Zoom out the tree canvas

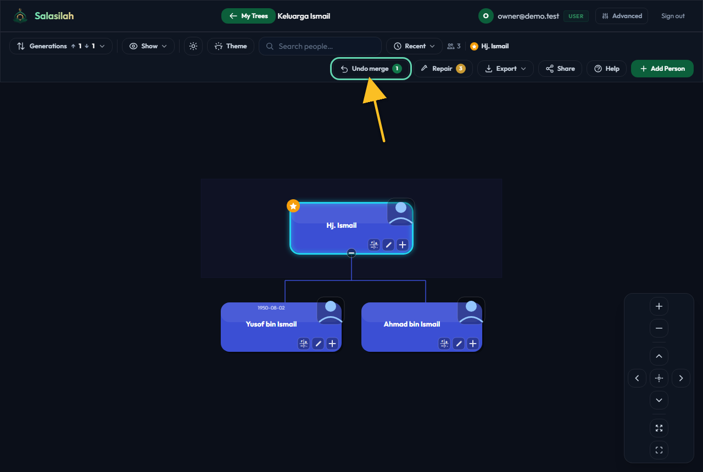click(659, 328)
